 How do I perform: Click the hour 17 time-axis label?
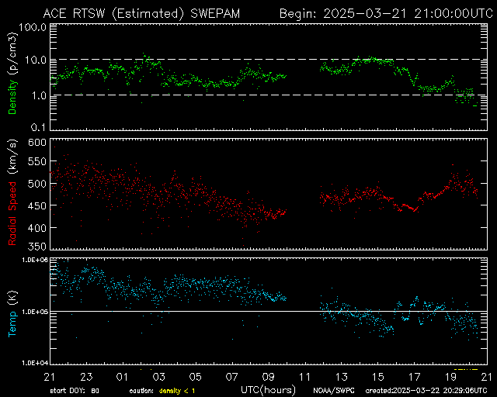tap(414, 377)
